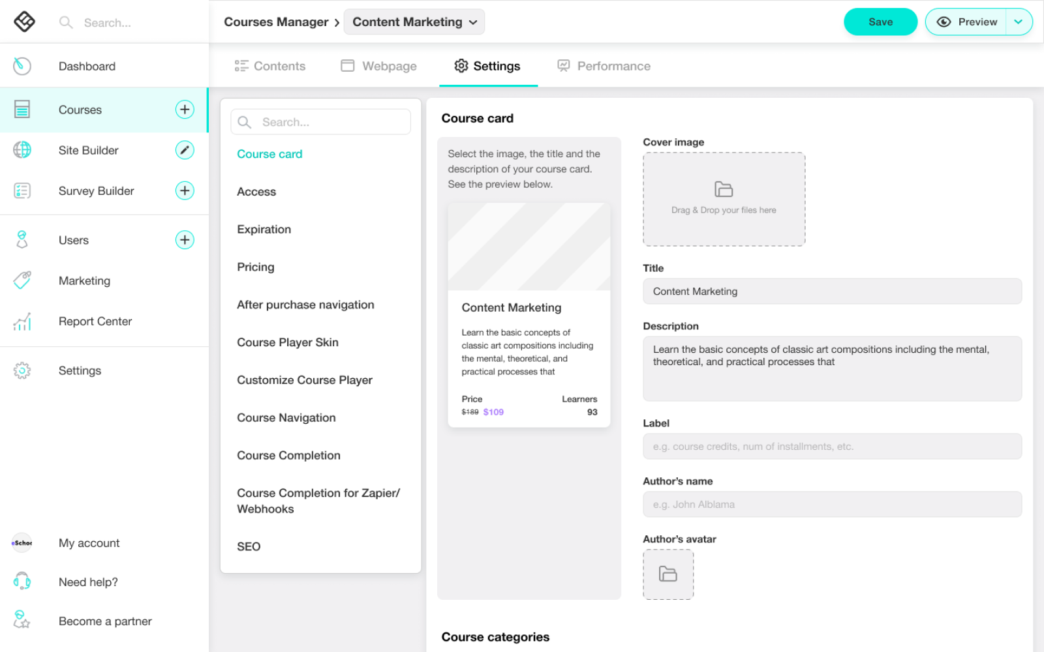This screenshot has height=652, width=1044.
Task: Open the Need help? headset icon
Action: 22,581
